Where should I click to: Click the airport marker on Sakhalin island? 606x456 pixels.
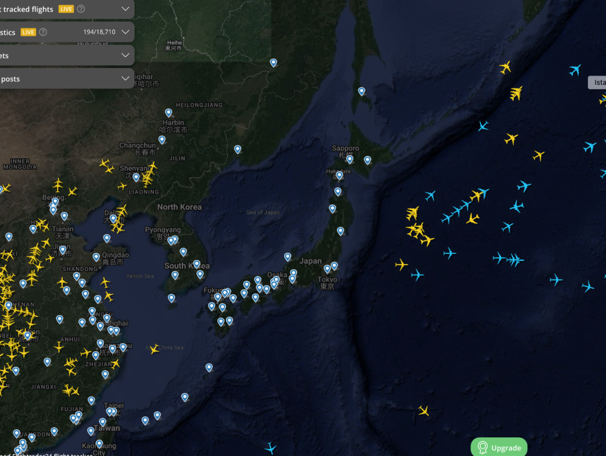362,91
